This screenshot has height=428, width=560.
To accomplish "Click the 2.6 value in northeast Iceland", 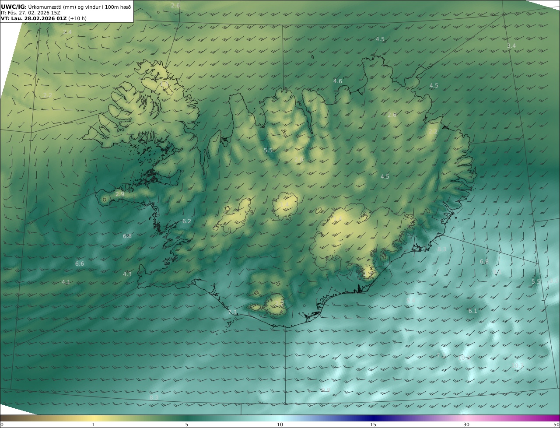I will point(392,115).
